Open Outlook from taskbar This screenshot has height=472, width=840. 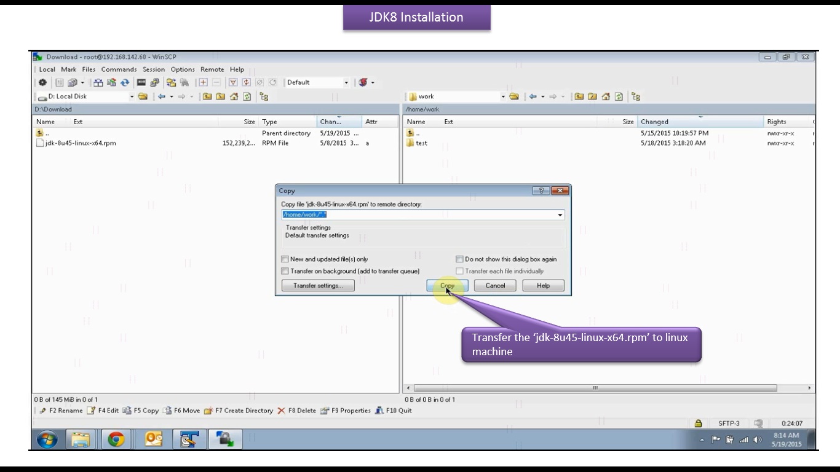pyautogui.click(x=153, y=439)
